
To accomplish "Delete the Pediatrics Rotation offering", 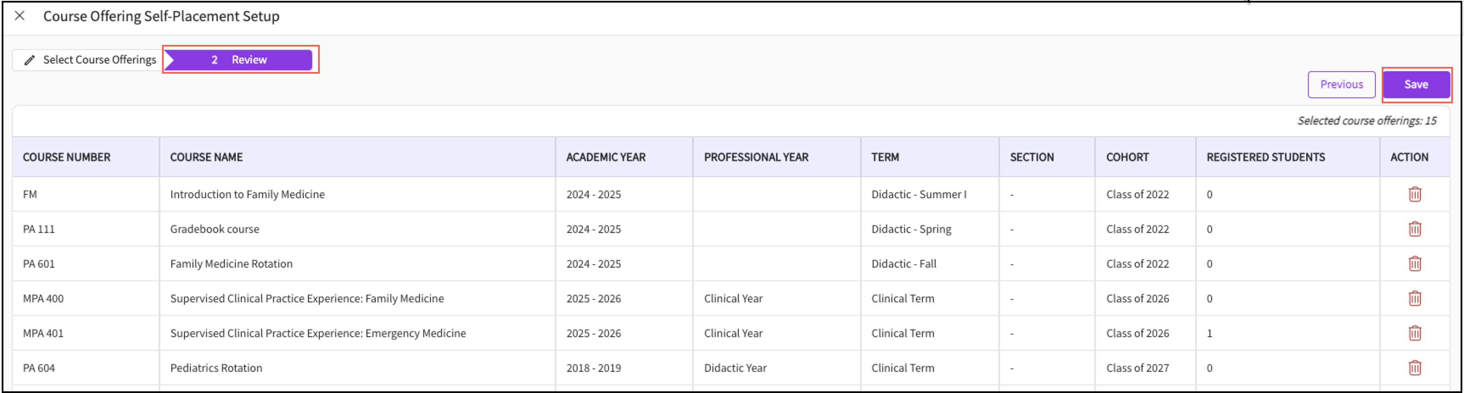I will (x=1414, y=368).
